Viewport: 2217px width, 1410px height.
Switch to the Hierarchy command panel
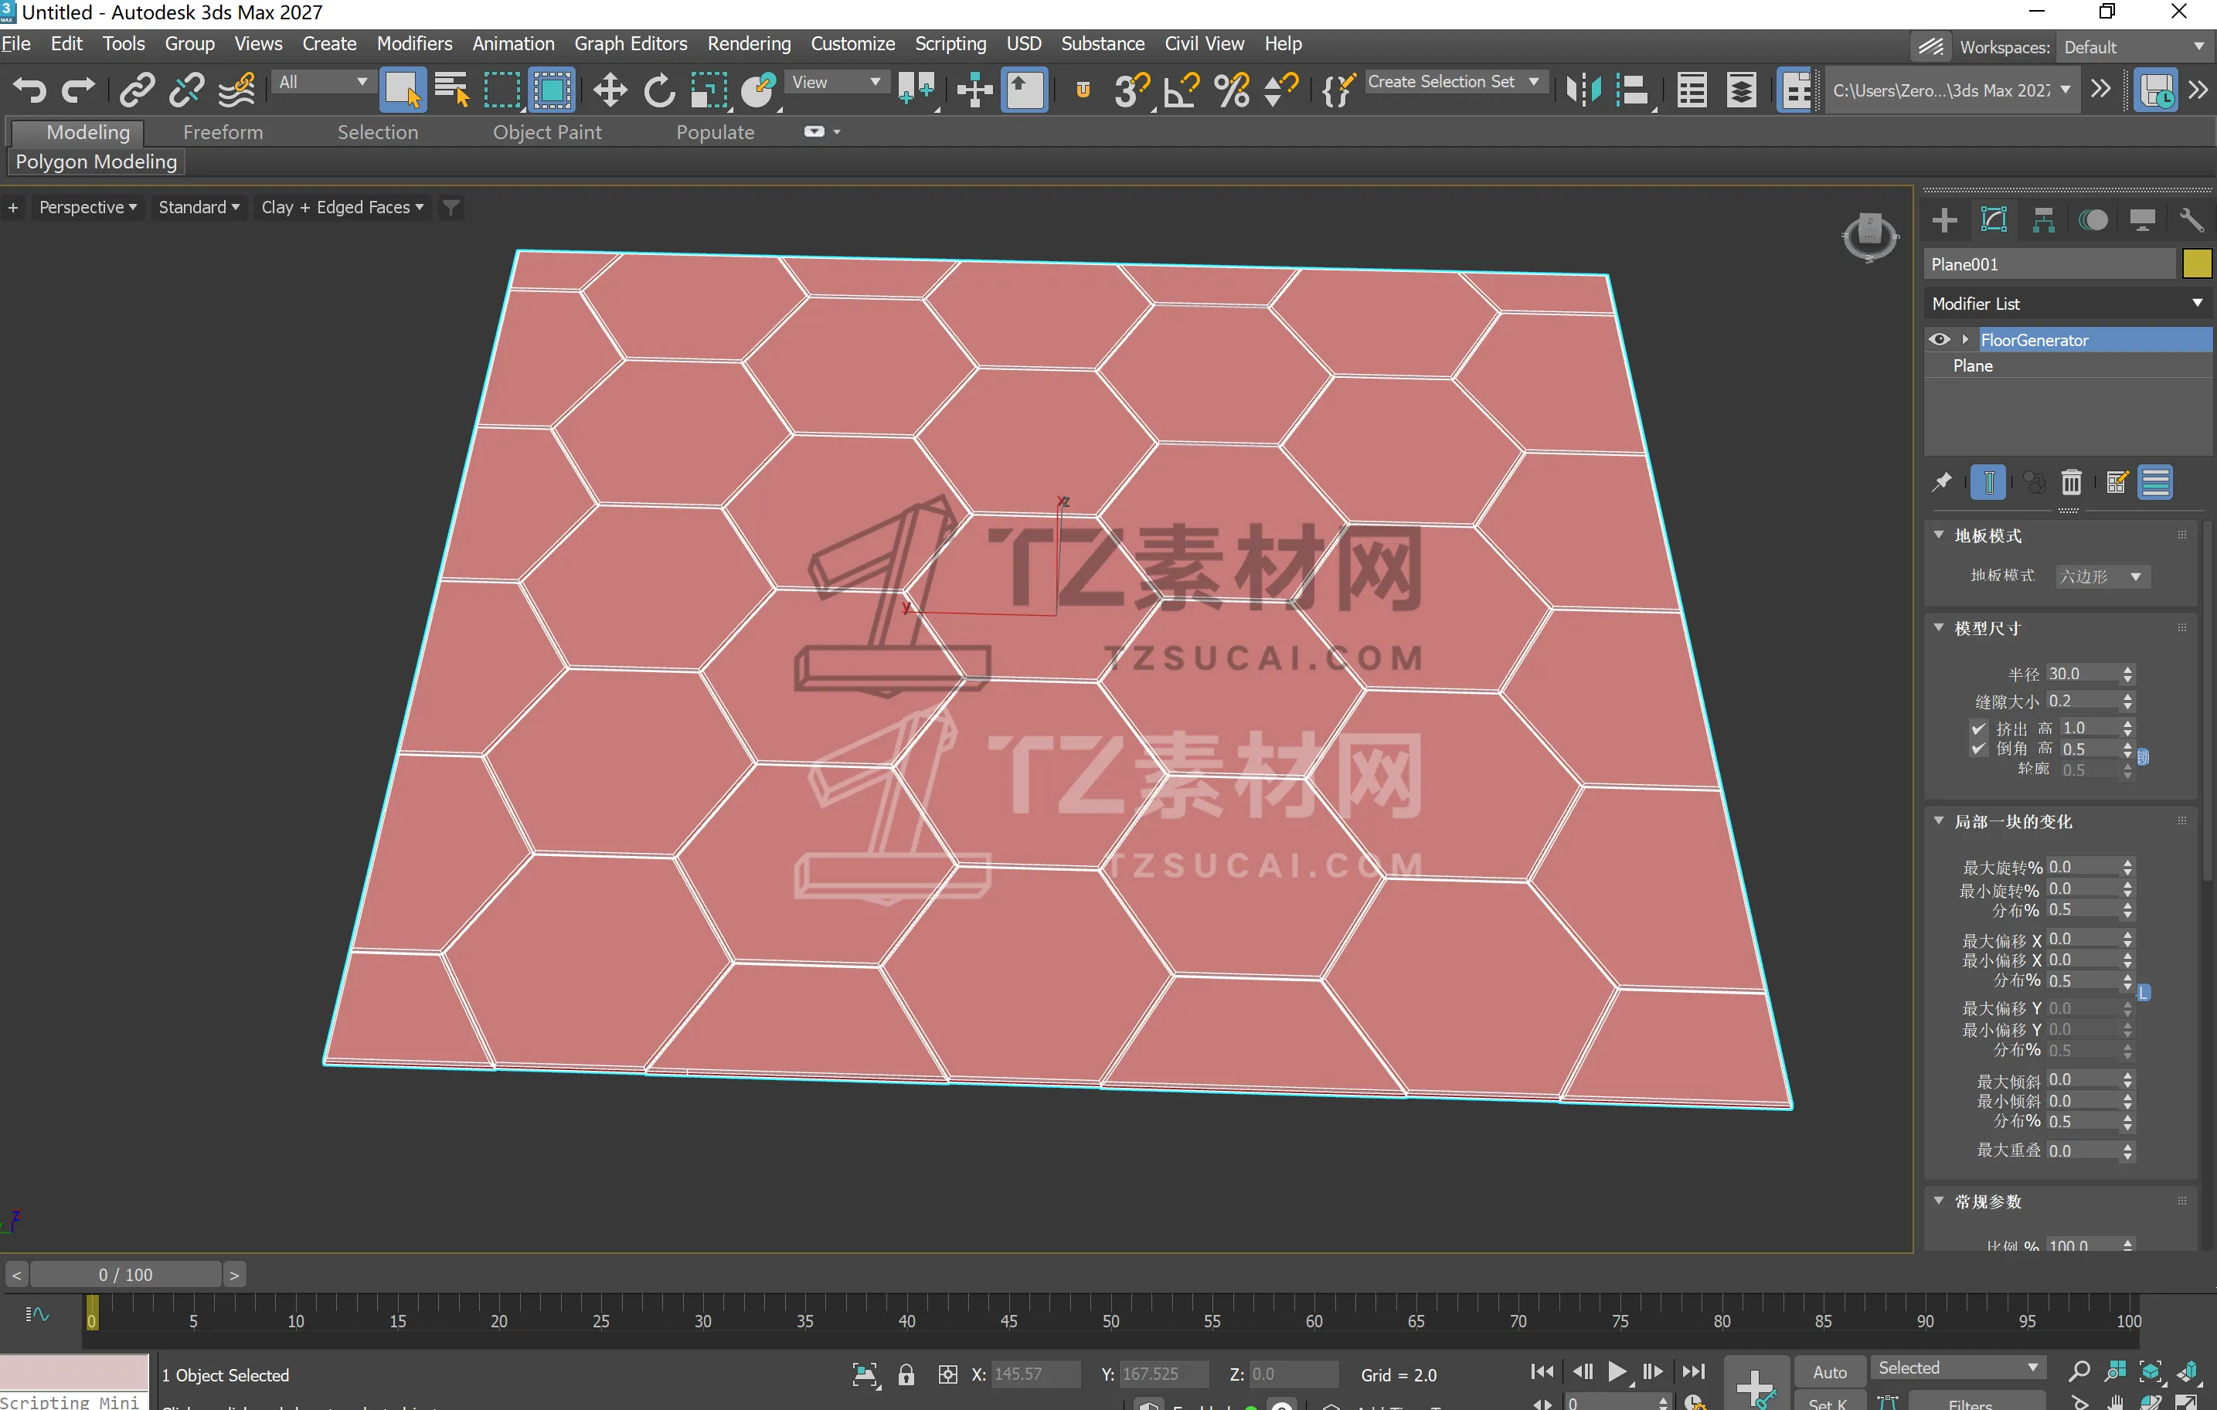pyautogui.click(x=2043, y=220)
